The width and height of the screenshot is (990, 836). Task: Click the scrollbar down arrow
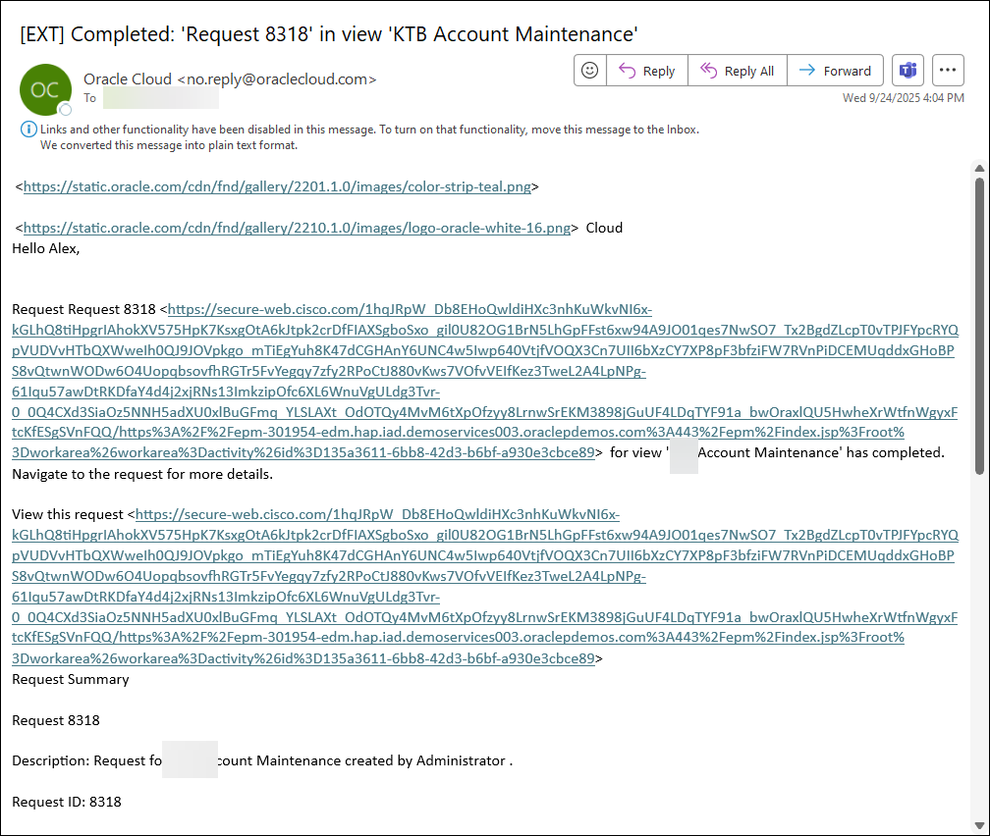point(979,825)
